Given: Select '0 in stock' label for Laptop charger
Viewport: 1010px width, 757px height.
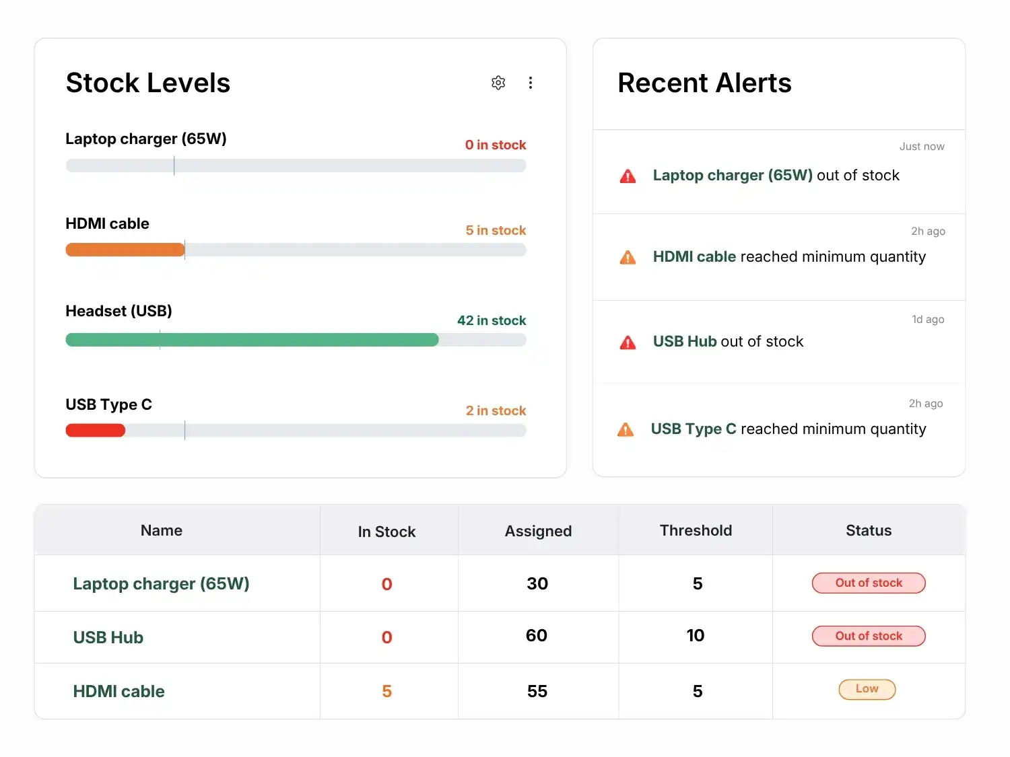Looking at the screenshot, I should [x=496, y=145].
